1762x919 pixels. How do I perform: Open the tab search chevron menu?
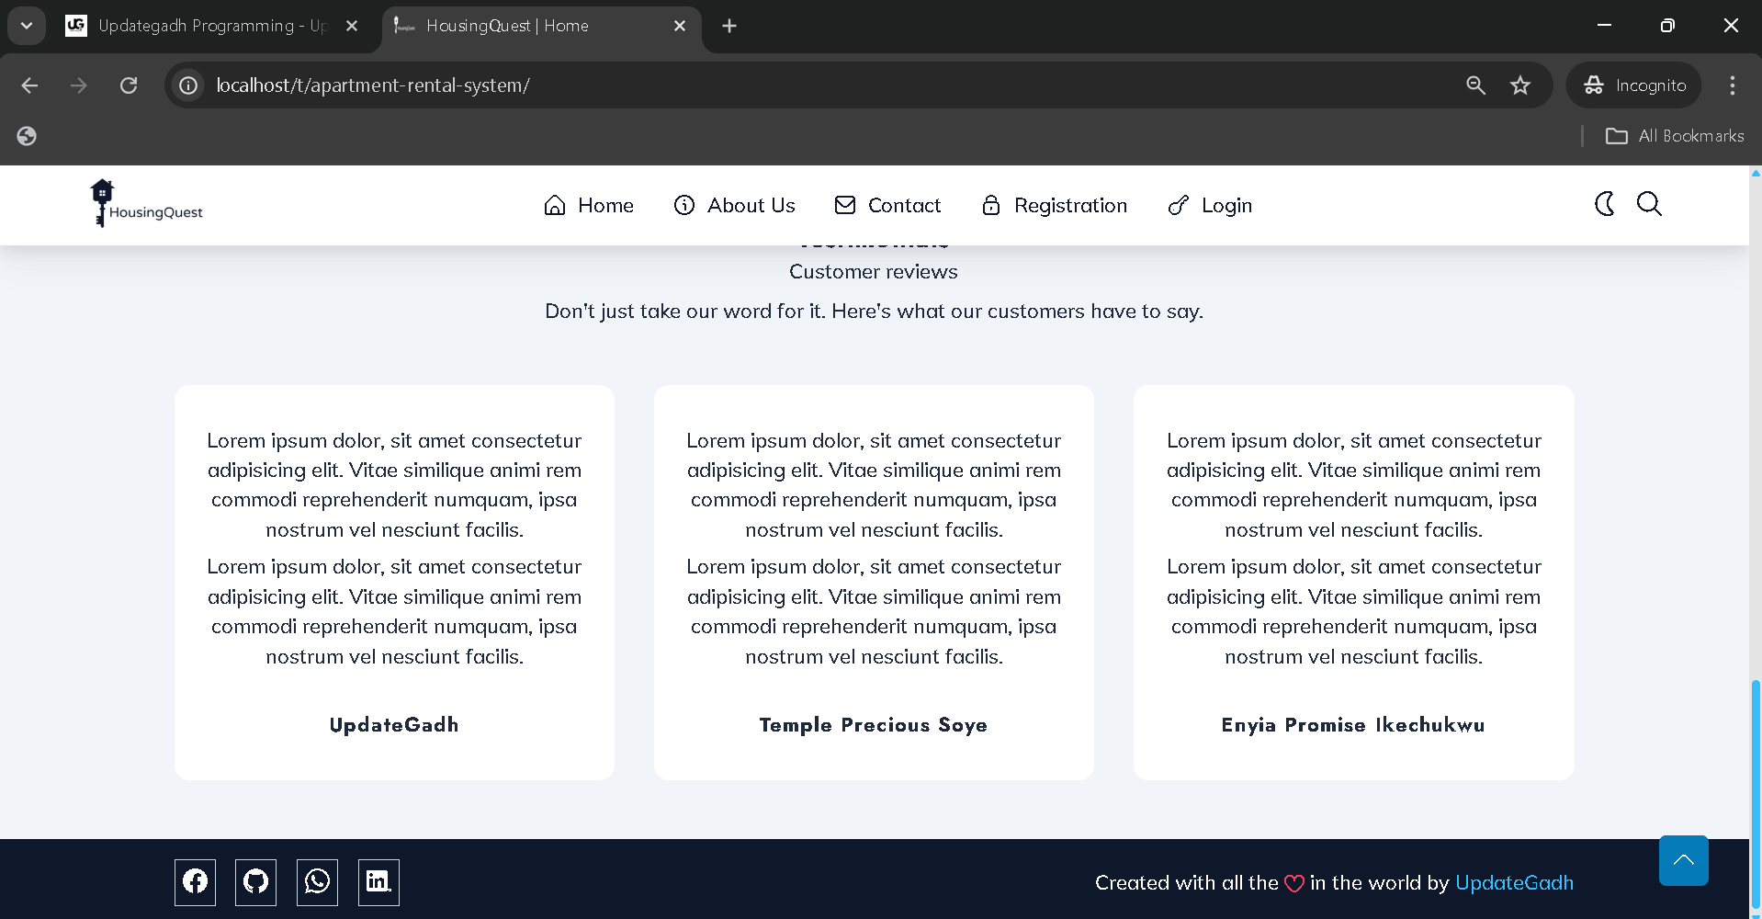click(x=26, y=25)
